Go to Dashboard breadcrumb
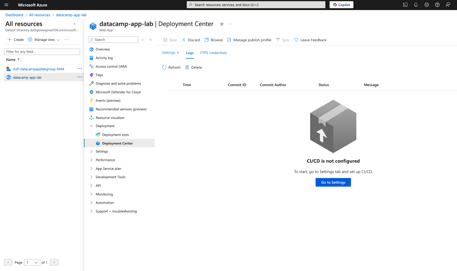457x271 pixels. pyautogui.click(x=14, y=15)
